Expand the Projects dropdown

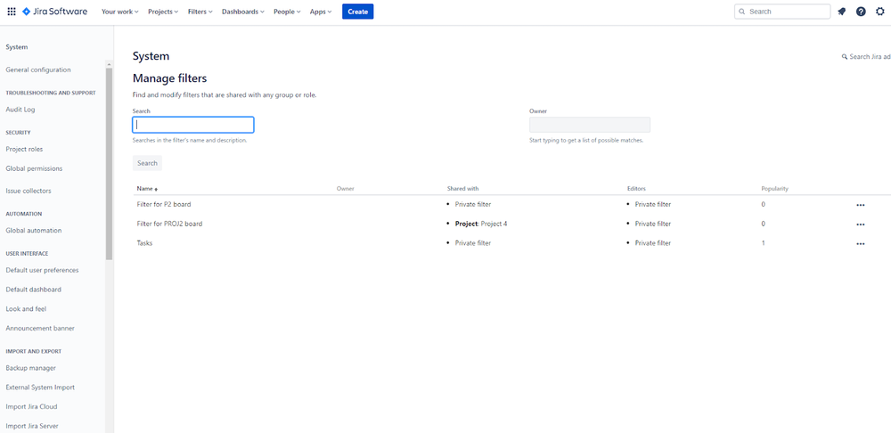pos(162,12)
